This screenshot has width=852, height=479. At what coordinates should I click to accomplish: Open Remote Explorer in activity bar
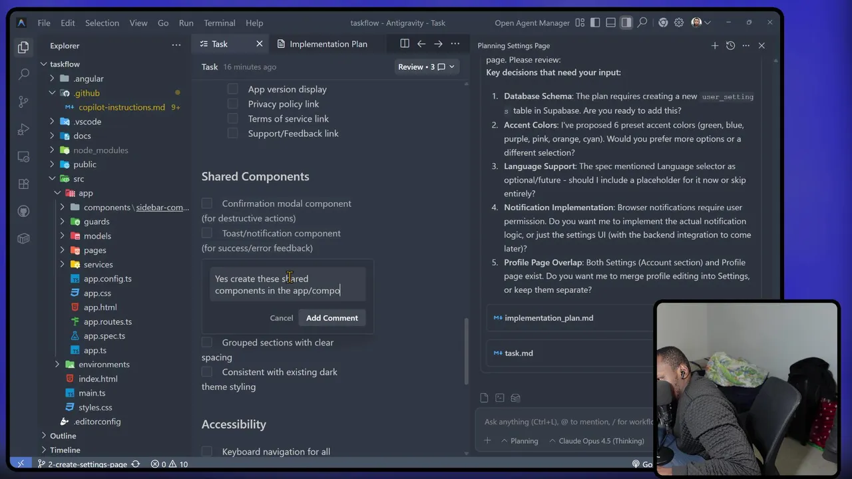point(23,156)
